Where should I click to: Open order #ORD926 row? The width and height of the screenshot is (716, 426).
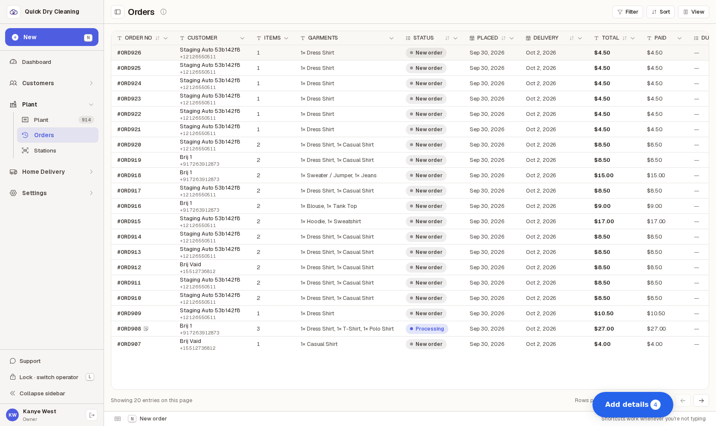[410, 53]
